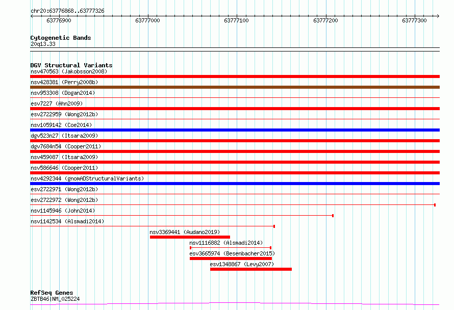
Task: Open variant esv1348867 (Levy2007) label
Action: [x=242, y=264]
